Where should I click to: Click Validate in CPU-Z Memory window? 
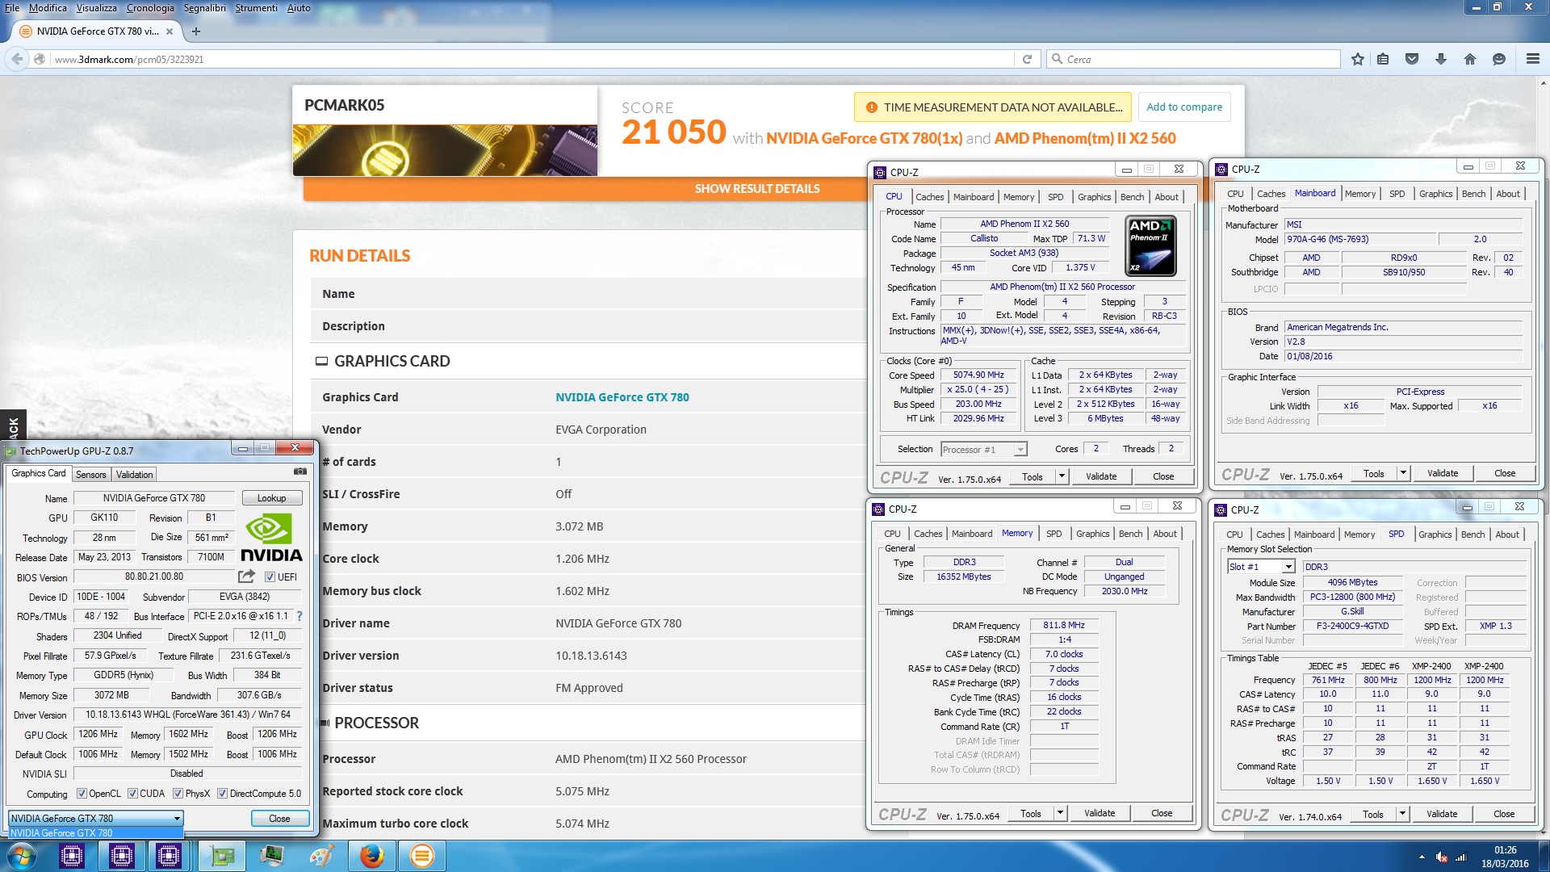tap(1100, 813)
